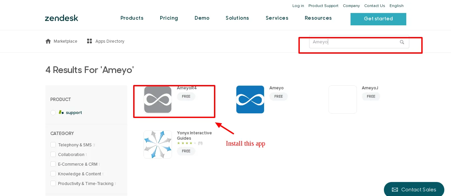This screenshot has height=196, width=451.
Task: Open the Yonyx Interactive Guides arrows icon
Action: [x=158, y=144]
